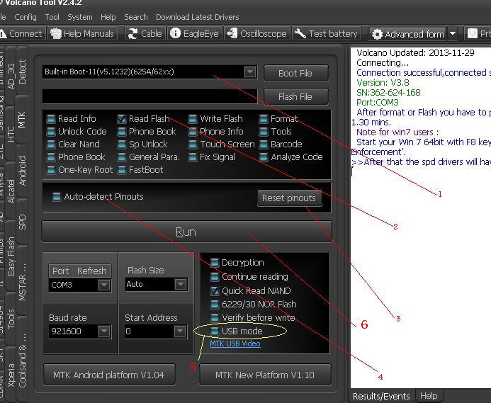Select the Results/Events tab
The image size is (491, 403).
(x=381, y=397)
